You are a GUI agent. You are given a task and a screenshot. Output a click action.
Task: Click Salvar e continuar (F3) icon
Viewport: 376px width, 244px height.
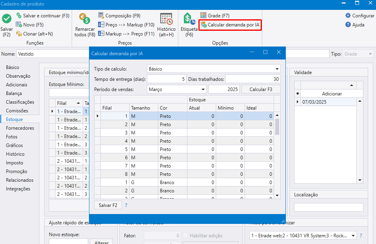click(19, 16)
